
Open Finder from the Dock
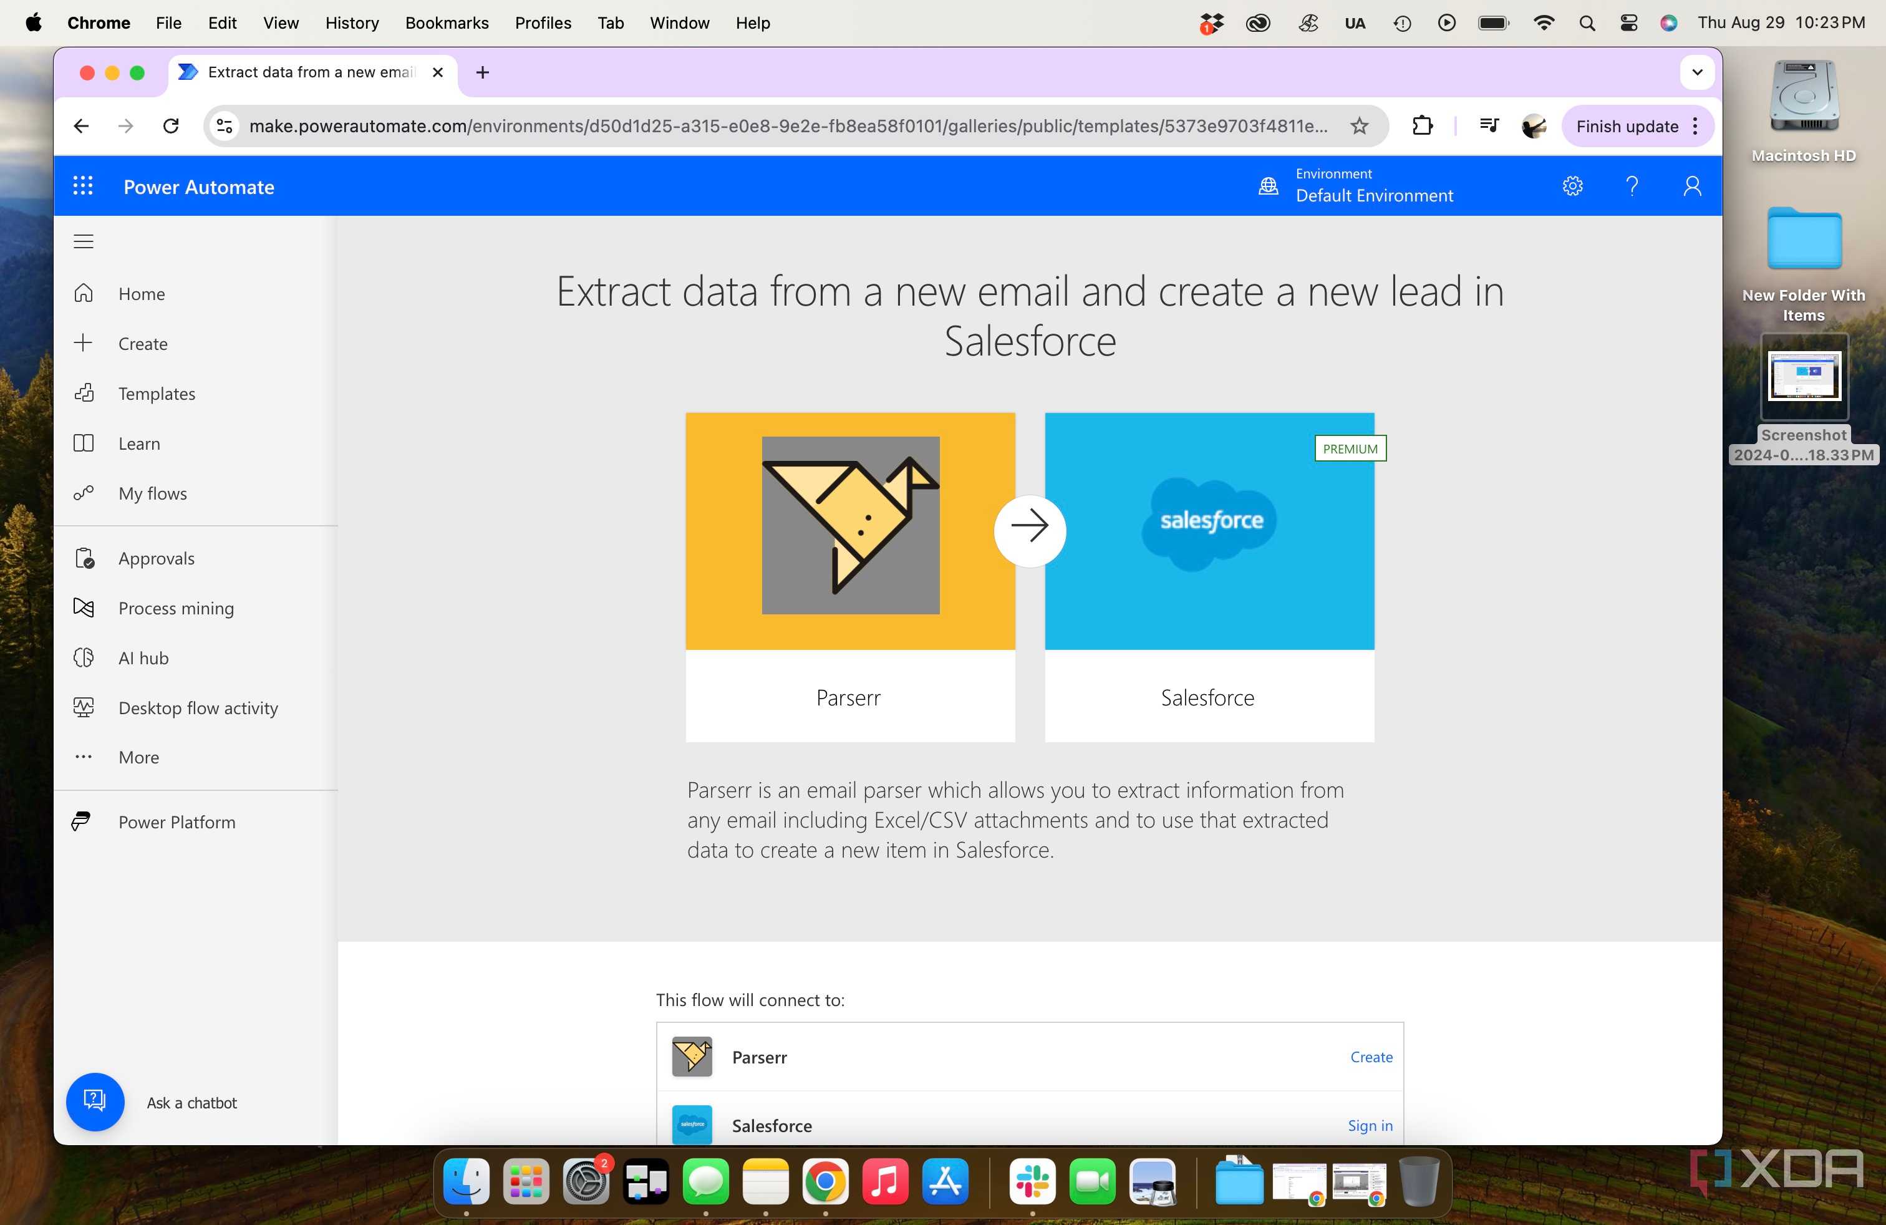point(466,1181)
